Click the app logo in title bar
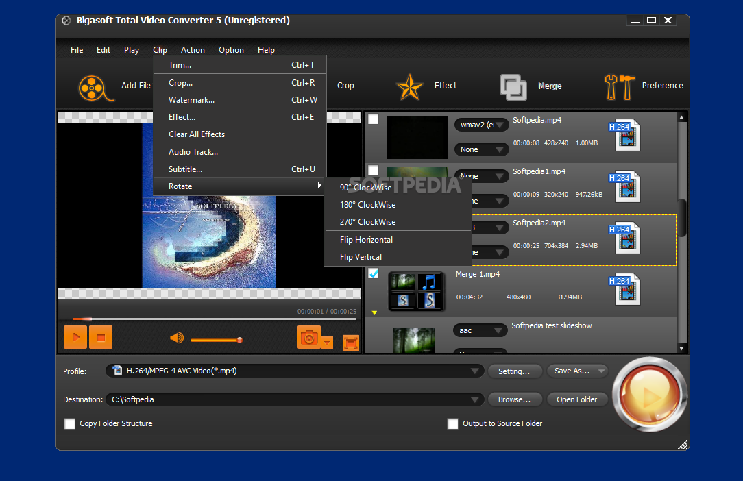 click(66, 21)
